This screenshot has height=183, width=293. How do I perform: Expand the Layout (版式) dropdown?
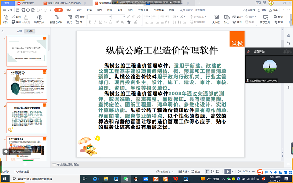[x=69, y=22]
